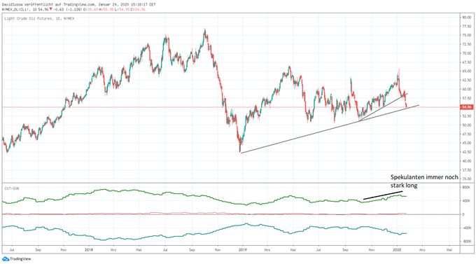Select the black trend line above green CoT curve

(x=383, y=195)
